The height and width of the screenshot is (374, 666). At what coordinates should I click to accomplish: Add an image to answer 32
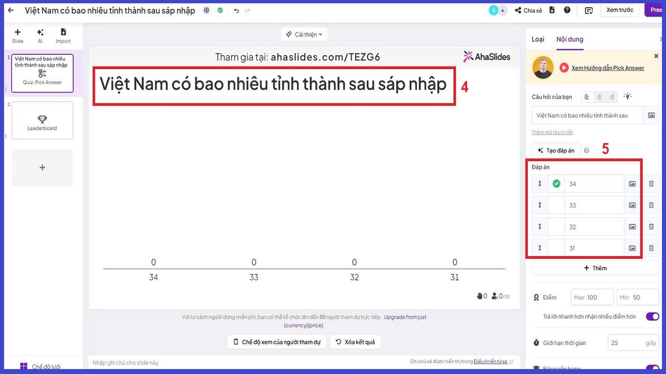(632, 227)
